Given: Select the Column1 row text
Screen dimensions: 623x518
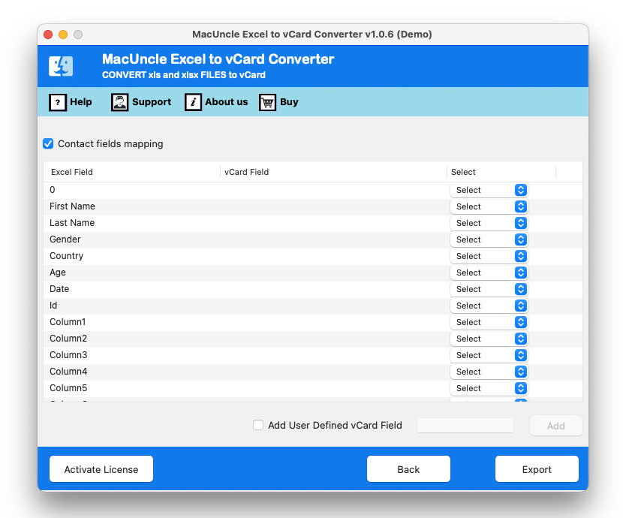Looking at the screenshot, I should click(68, 322).
